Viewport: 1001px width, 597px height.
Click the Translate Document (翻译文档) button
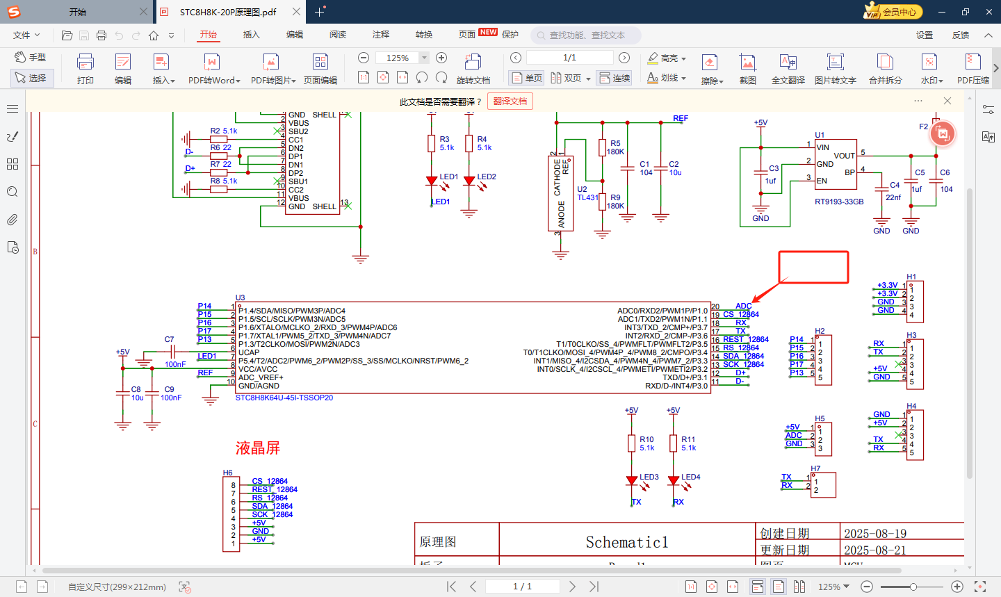(510, 101)
